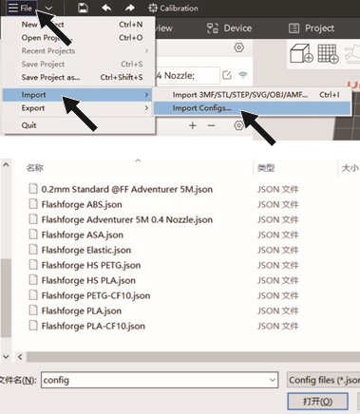Expand the filename history dropdown arrow
Screen dimensions: 360x414
[x=273, y=380]
